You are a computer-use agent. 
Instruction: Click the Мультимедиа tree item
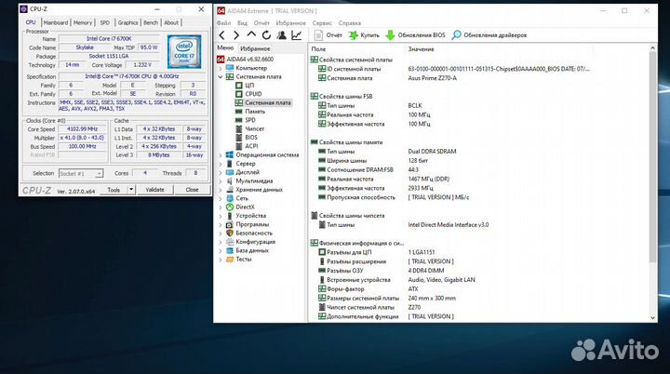249,180
